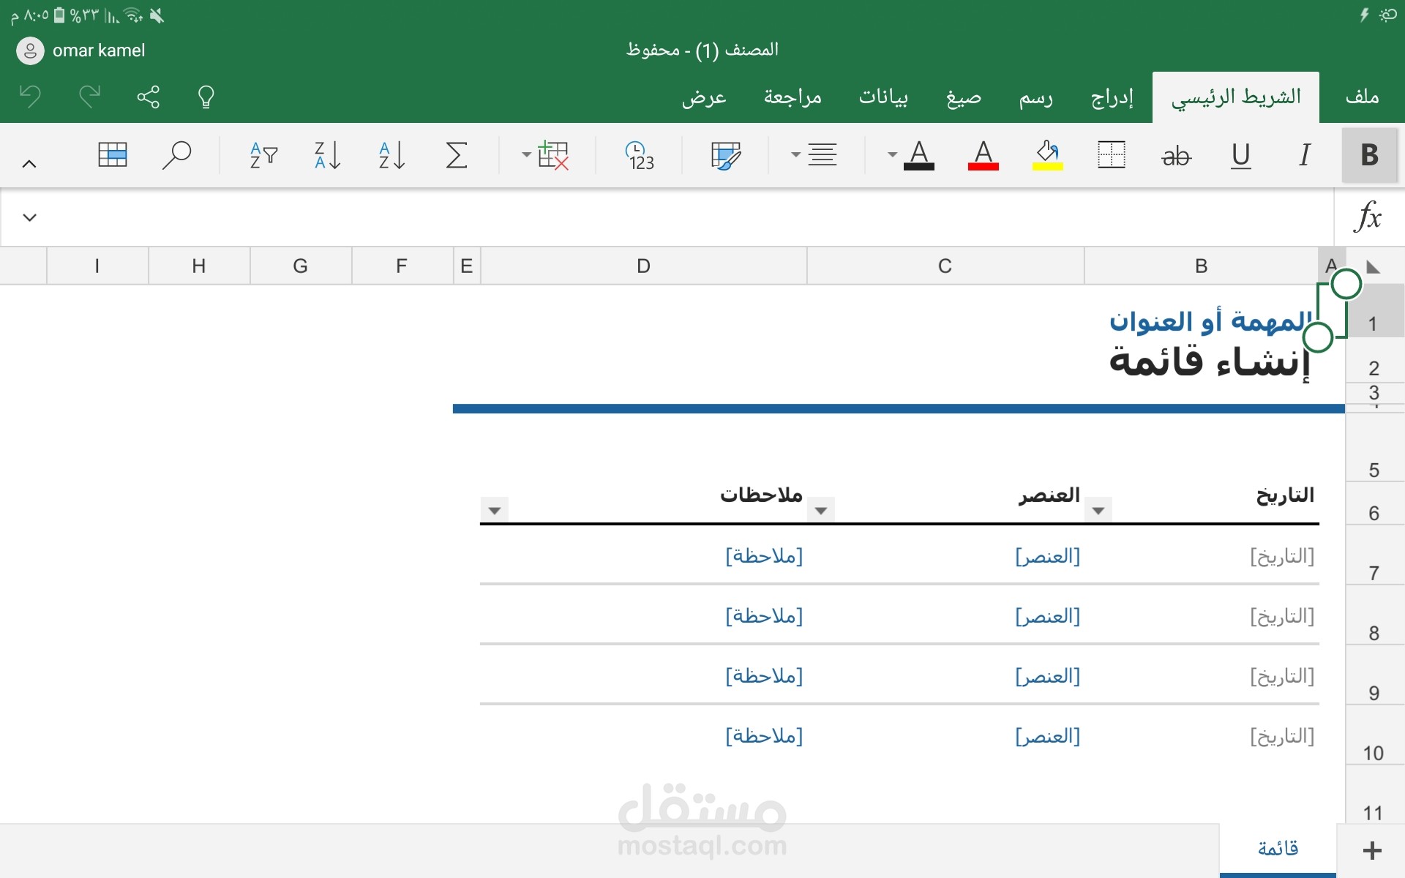Select the الشريط الرئيسي (Home) tab
1405x878 pixels.
1236,97
